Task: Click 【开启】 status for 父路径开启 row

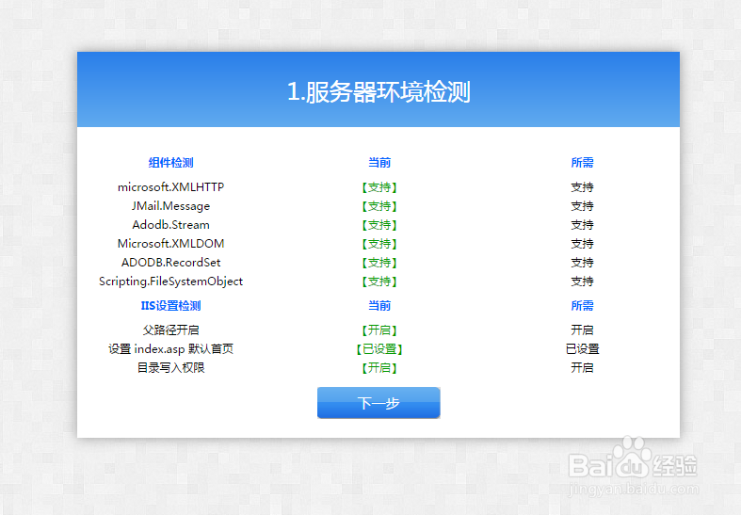Action: (x=379, y=330)
